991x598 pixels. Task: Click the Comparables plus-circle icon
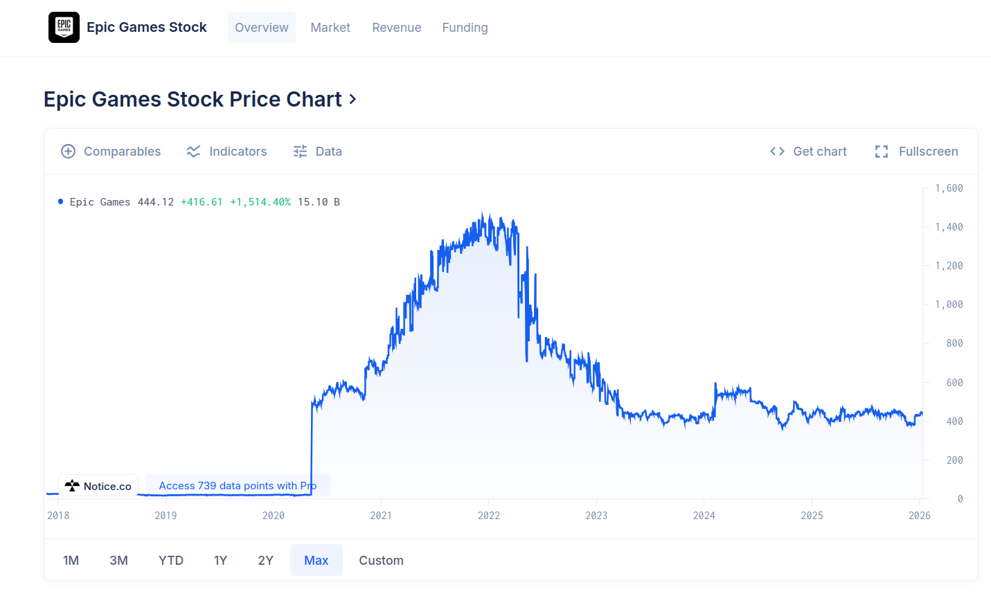(x=68, y=152)
